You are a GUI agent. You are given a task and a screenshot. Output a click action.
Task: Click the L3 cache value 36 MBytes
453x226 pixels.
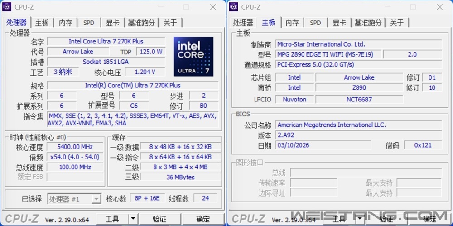click(181, 177)
